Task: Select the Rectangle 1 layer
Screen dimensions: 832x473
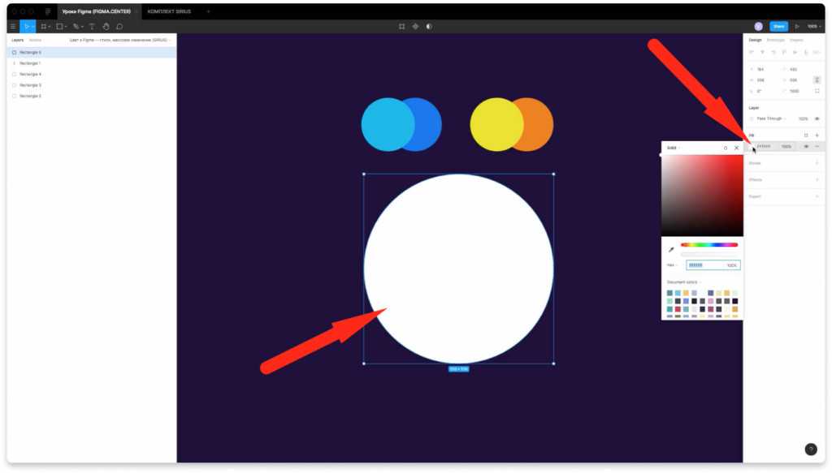Action: pyautogui.click(x=91, y=63)
